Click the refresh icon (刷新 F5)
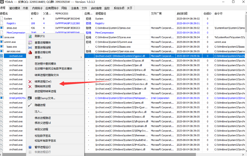Viewport: 247px width, 156px height. [30, 36]
